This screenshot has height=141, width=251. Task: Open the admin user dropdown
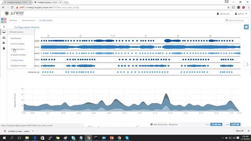241,14
